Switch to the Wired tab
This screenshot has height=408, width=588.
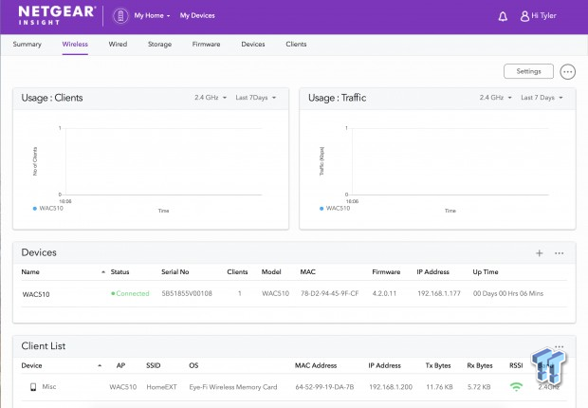pyautogui.click(x=118, y=45)
